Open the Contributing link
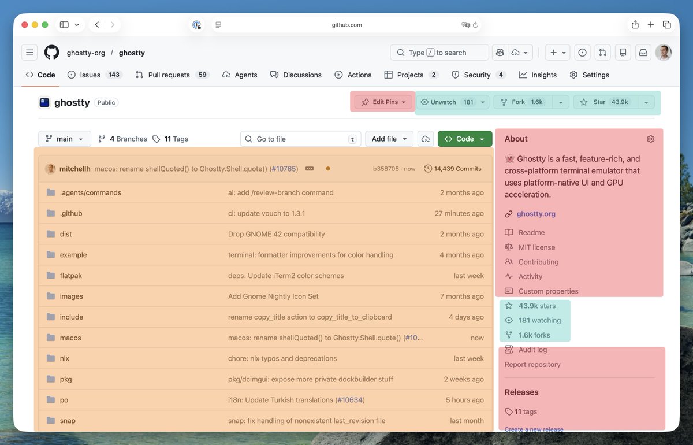Image resolution: width=693 pixels, height=445 pixels. click(538, 262)
